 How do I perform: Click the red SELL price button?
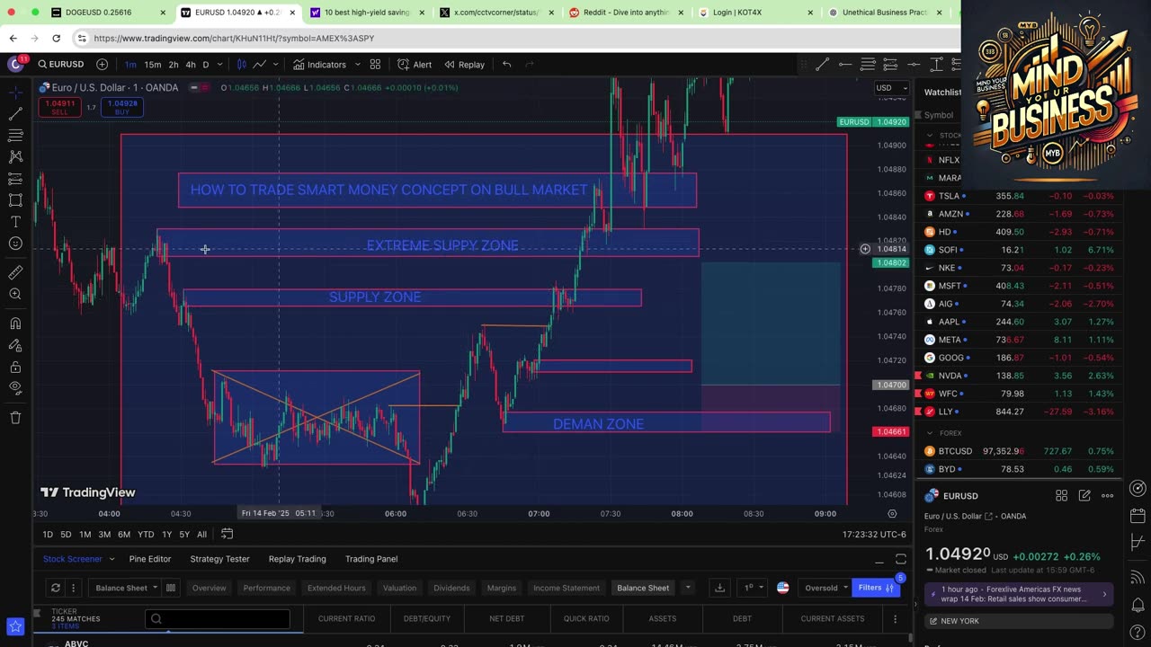tap(59, 107)
